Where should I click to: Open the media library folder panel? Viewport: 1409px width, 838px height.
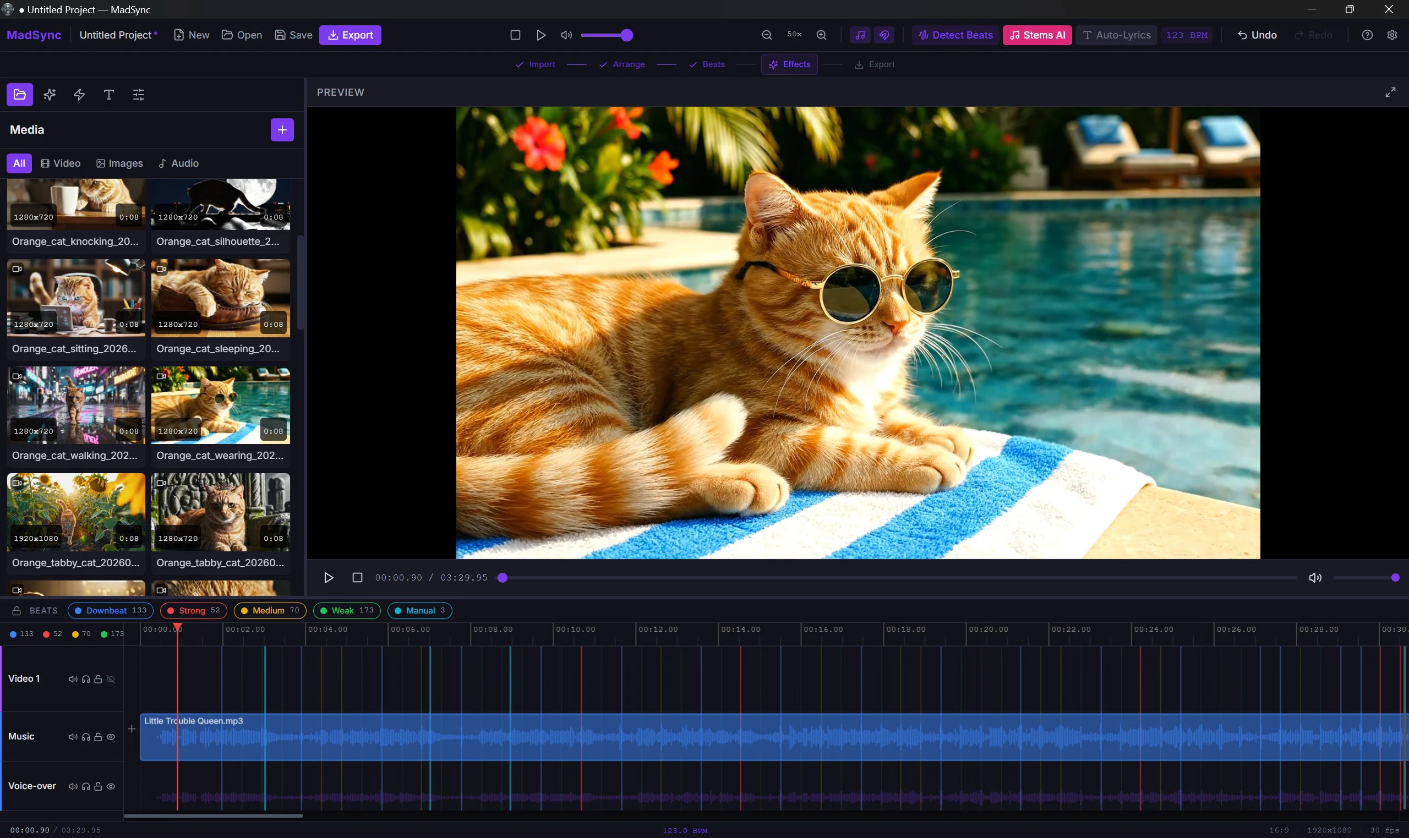click(19, 94)
